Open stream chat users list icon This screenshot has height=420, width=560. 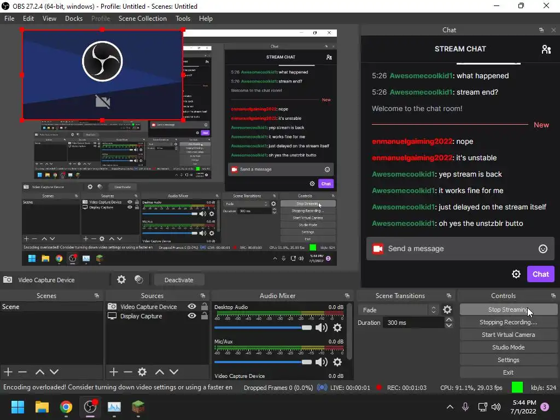pos(546,49)
